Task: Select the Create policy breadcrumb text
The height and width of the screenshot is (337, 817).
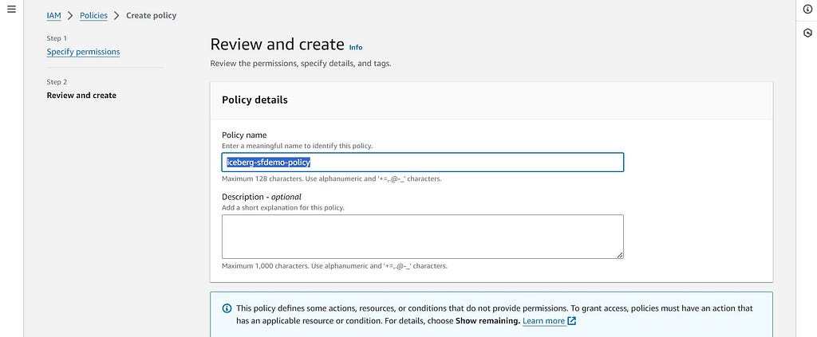Action: 151,16
